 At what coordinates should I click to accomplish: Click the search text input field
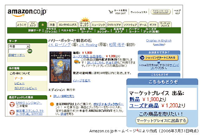pyautogui.click(x=17, y=51)
